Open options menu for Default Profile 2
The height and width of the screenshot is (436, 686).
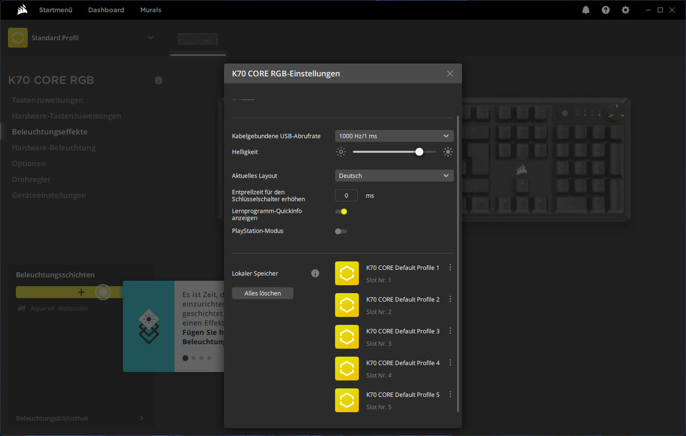tap(450, 299)
